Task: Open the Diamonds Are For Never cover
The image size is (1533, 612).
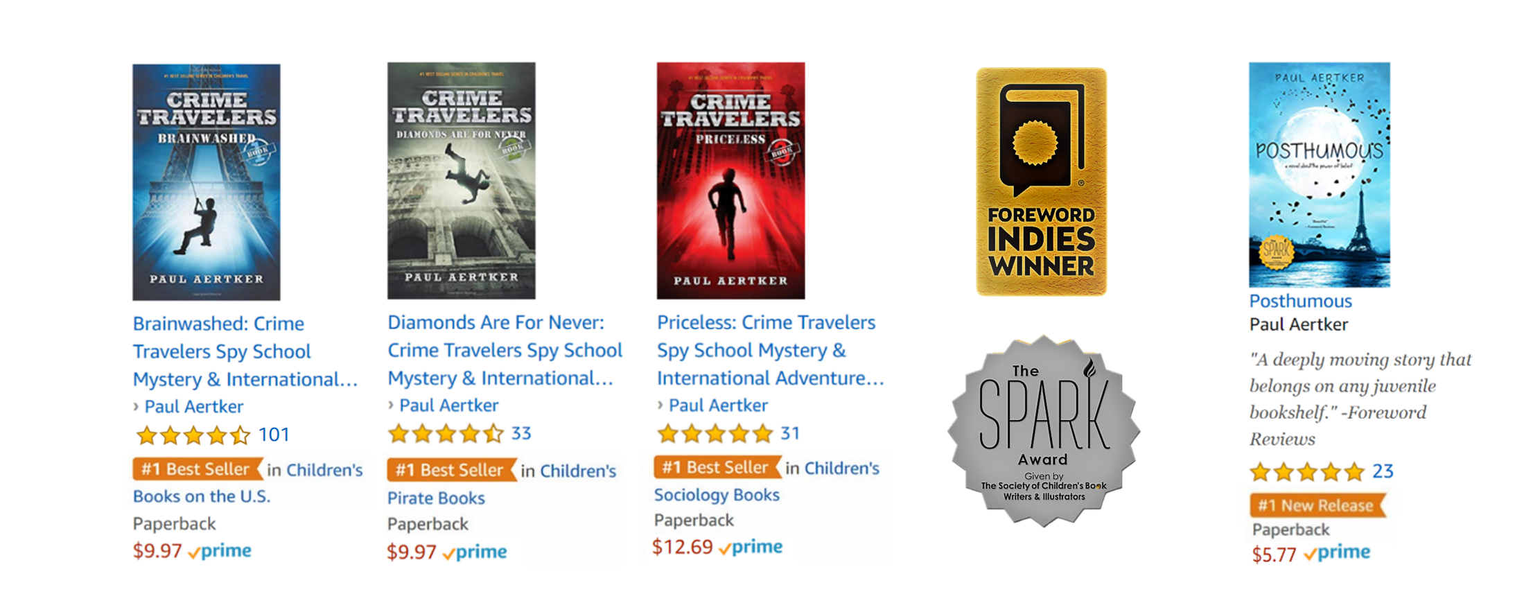Action: click(461, 180)
